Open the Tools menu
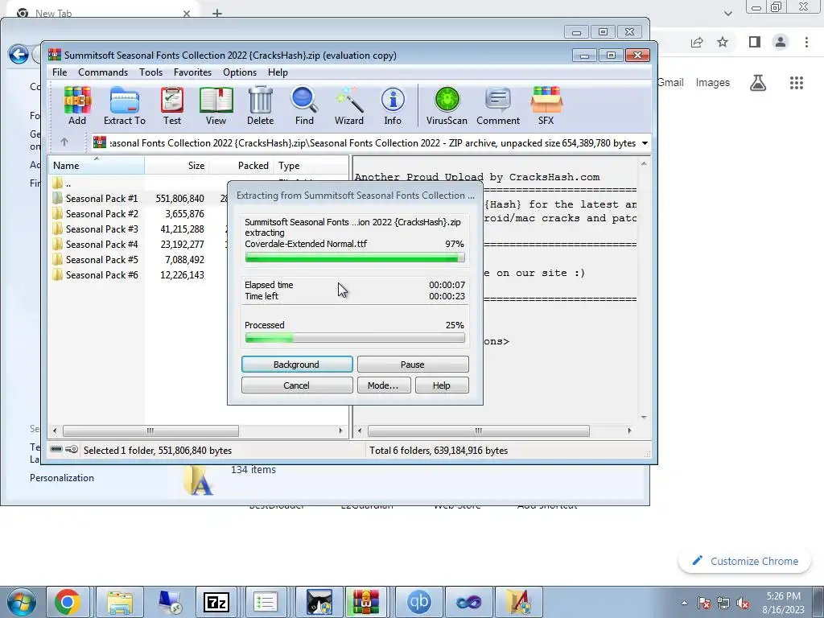This screenshot has width=824, height=618. point(150,72)
